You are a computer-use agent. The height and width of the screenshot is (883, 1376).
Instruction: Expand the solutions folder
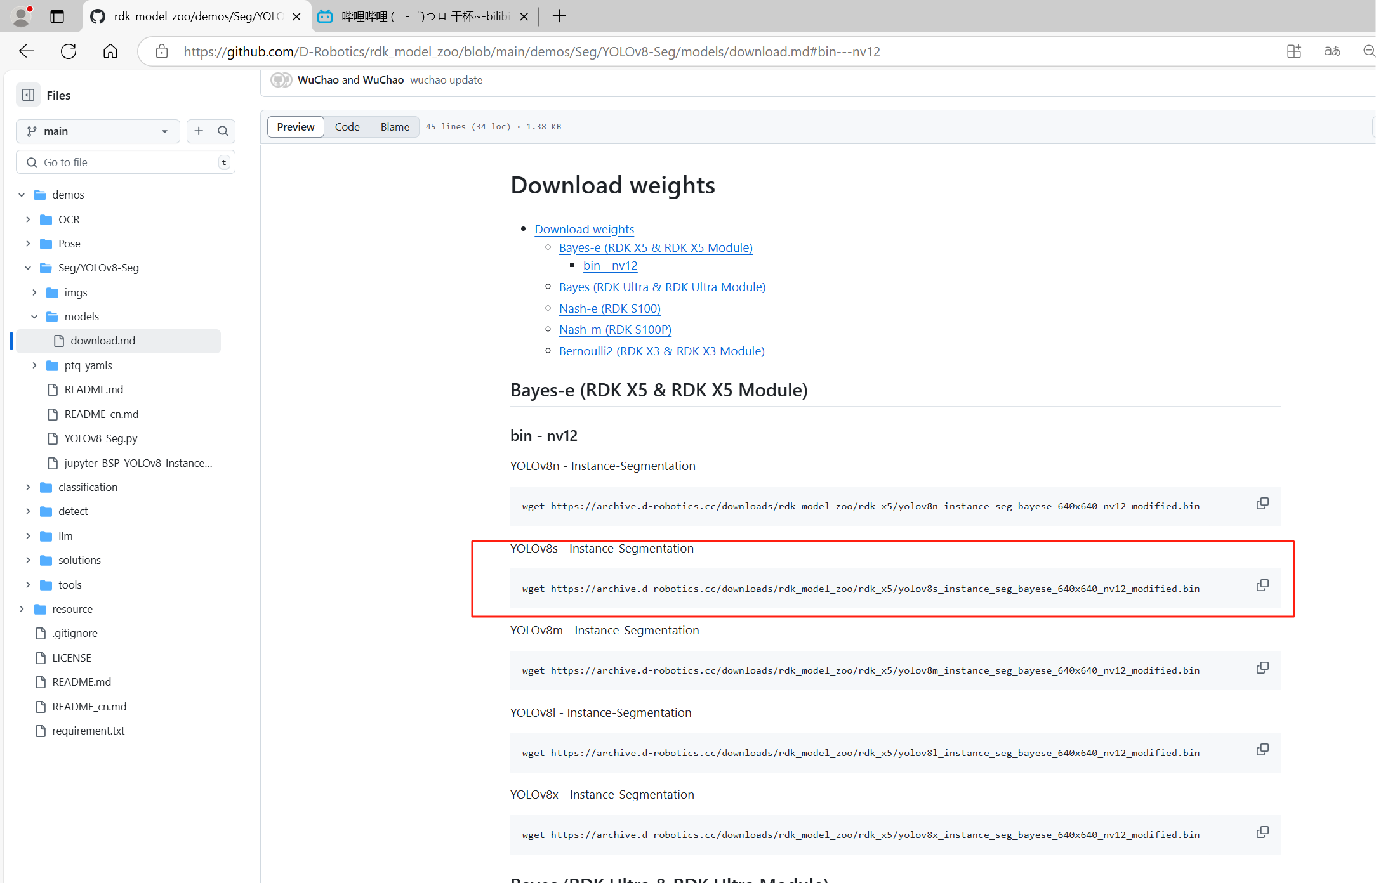(28, 560)
